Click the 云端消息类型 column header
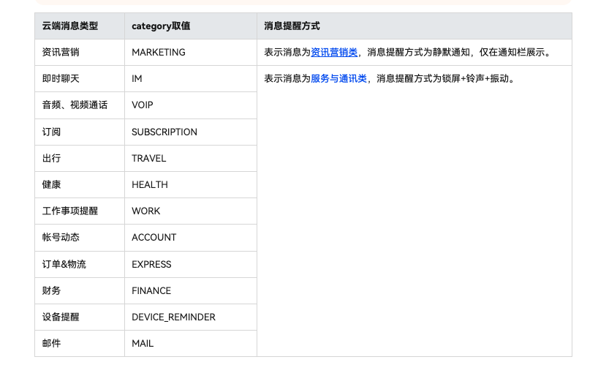 (x=80, y=26)
